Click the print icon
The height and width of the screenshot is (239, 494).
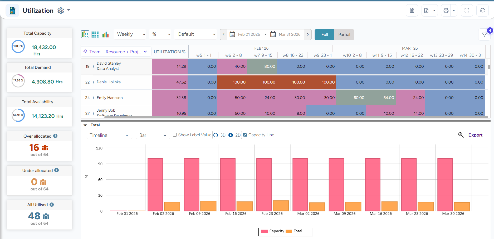(x=446, y=10)
